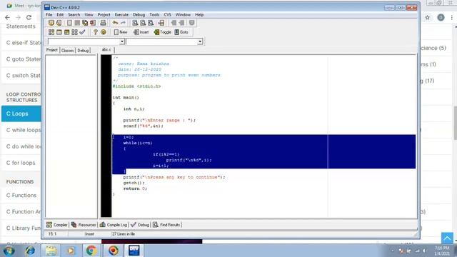This screenshot has width=457, height=257.
Task: Open 'C for loops' link in browser sidebar
Action: [21, 163]
